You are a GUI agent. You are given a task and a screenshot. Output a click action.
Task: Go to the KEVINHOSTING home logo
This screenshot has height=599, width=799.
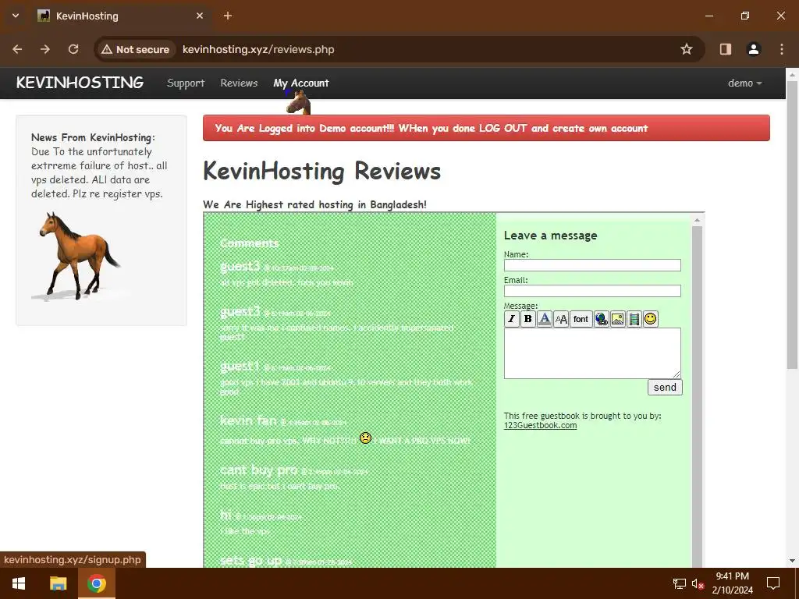pos(80,83)
